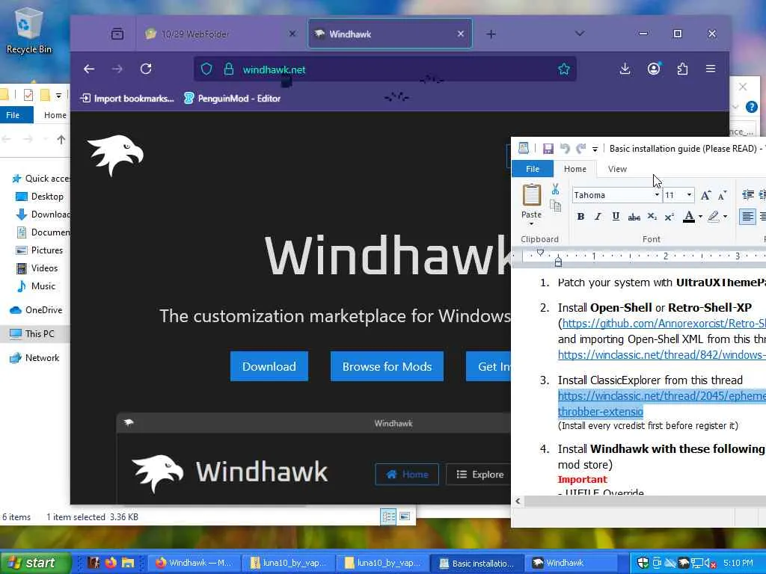Open WordPad Quick Access Toolbar customize arrow

(595, 149)
